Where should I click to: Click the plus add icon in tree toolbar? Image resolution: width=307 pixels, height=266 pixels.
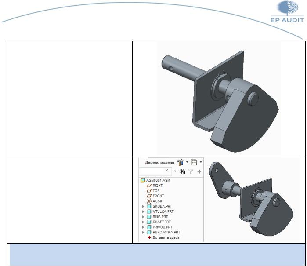click(x=199, y=172)
